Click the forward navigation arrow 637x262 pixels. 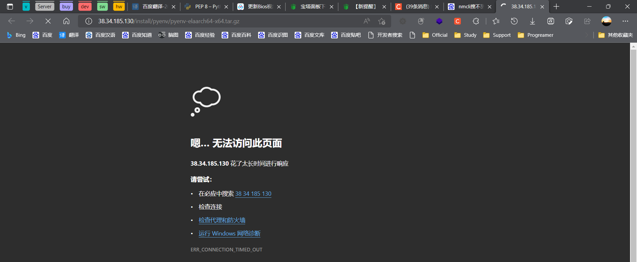point(30,21)
